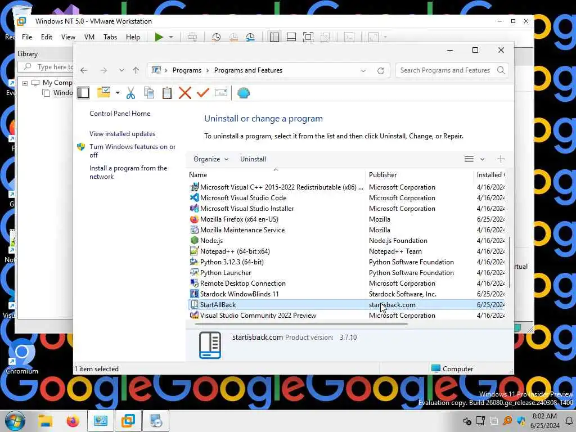The height and width of the screenshot is (432, 576).
Task: Click the green Power On play button in VMware
Action: (159, 37)
